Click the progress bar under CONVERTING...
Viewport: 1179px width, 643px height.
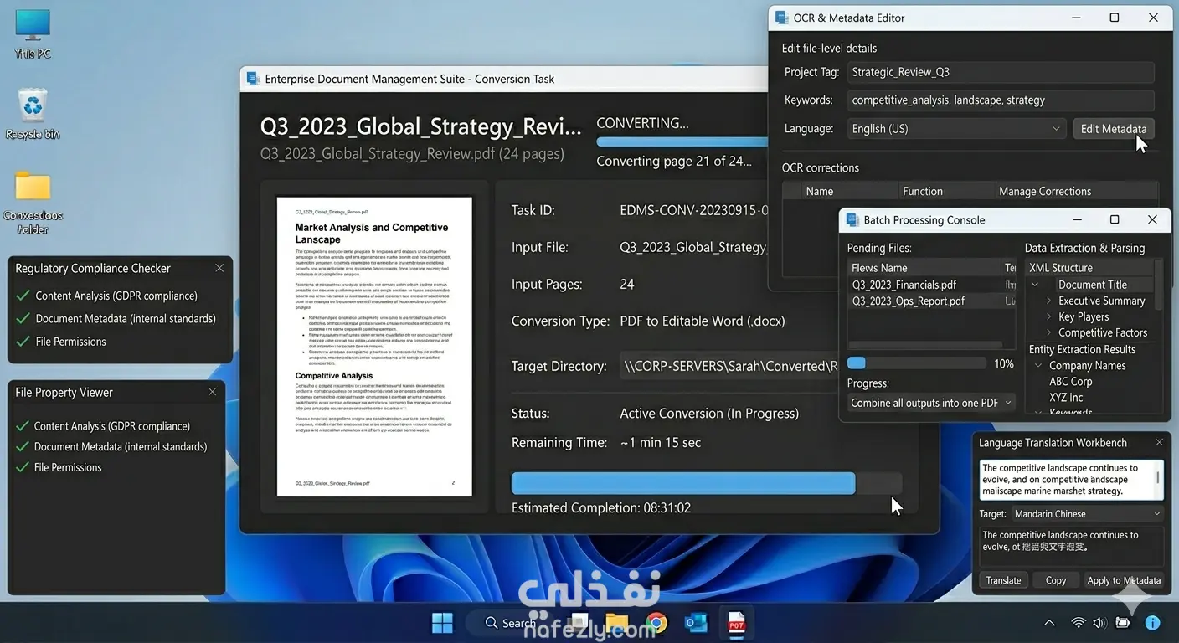tap(681, 141)
